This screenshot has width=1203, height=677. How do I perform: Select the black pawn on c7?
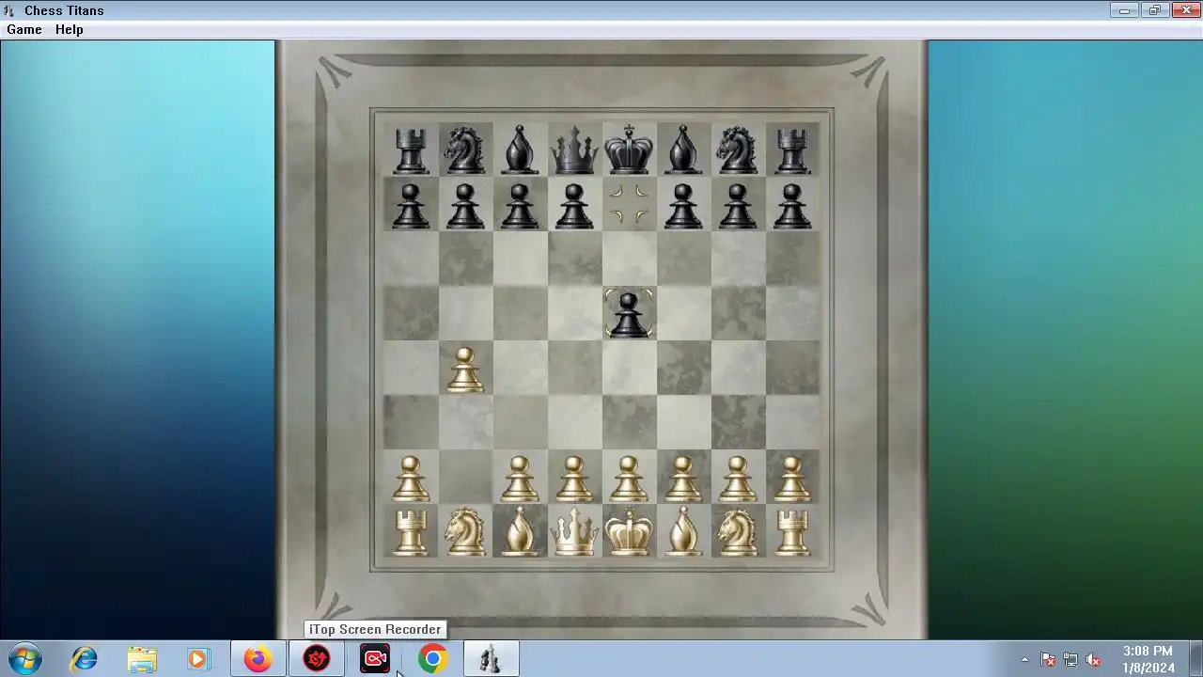(x=520, y=206)
